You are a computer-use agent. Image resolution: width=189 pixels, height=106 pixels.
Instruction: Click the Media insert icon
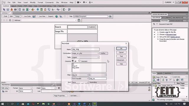32,9
